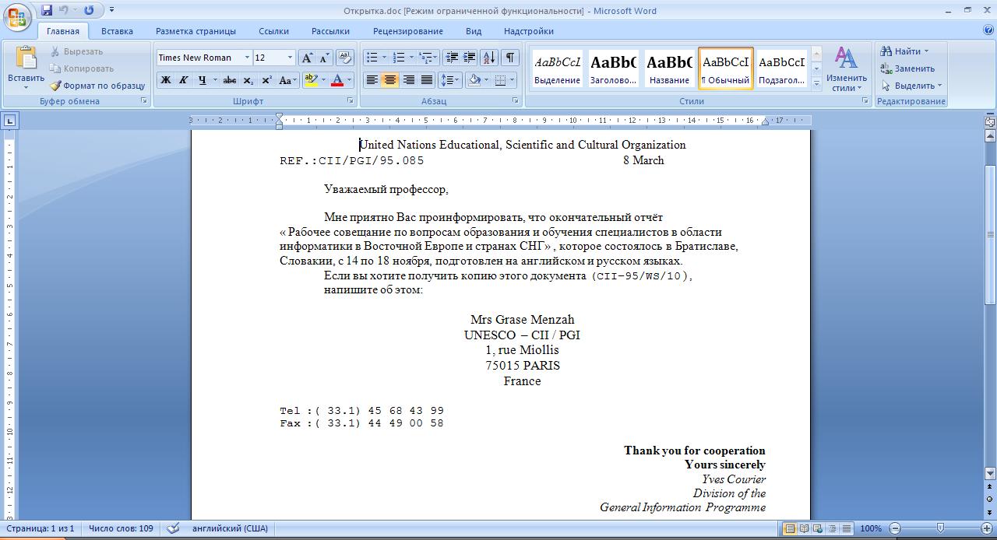The image size is (997, 540).
Task: Click language английский (США) in status bar
Action: coord(230,528)
